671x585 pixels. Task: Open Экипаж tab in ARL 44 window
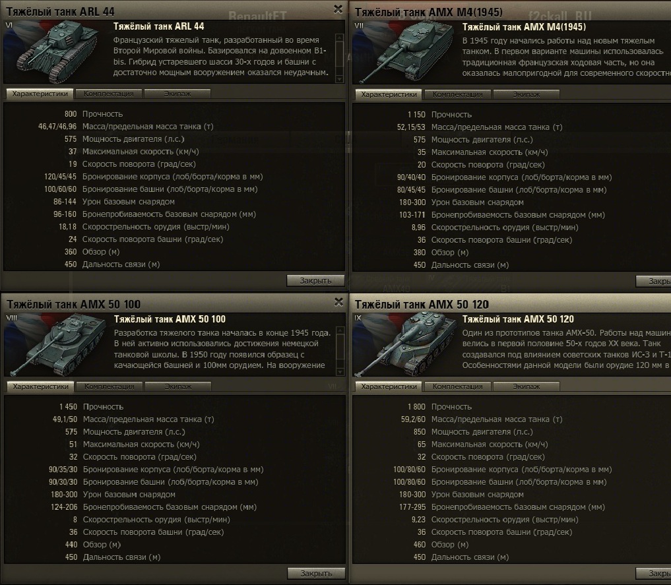177,94
